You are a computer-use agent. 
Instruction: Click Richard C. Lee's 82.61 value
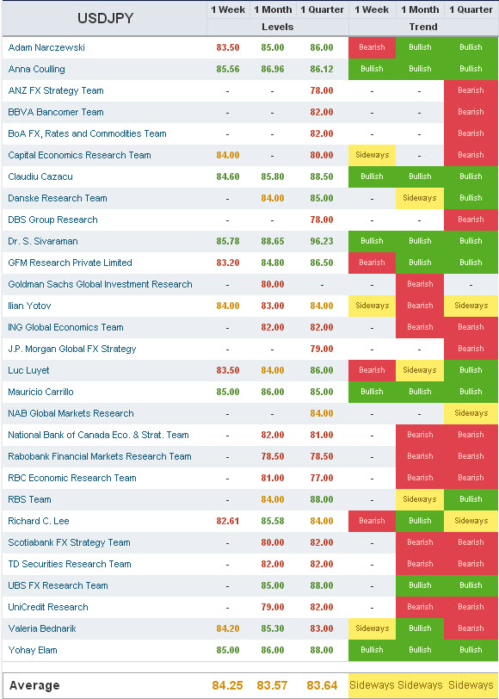tap(228, 521)
